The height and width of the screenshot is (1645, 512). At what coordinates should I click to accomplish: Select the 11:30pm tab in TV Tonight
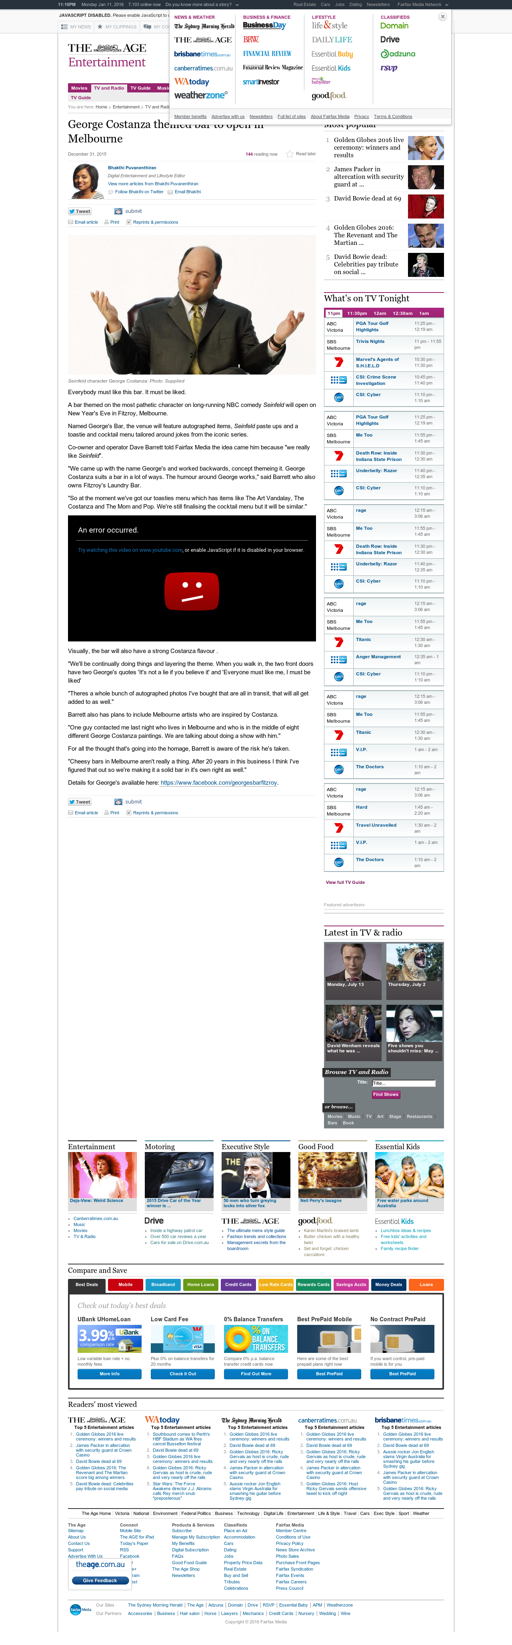click(357, 314)
